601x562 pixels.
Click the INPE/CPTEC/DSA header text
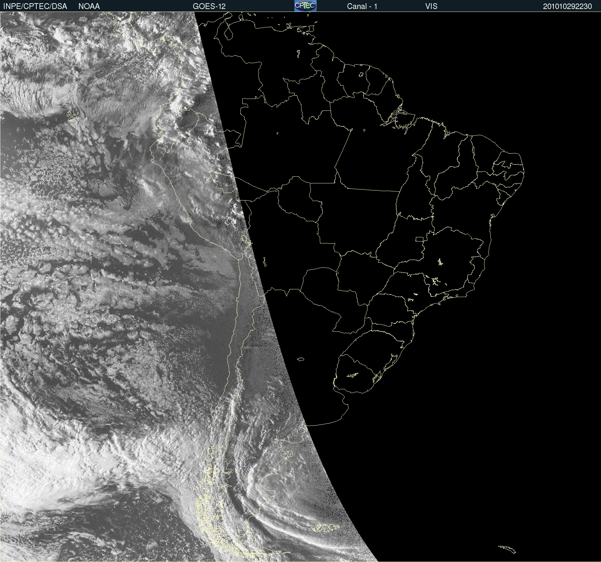(35, 6)
